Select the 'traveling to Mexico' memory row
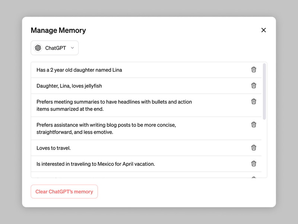 click(x=96, y=164)
